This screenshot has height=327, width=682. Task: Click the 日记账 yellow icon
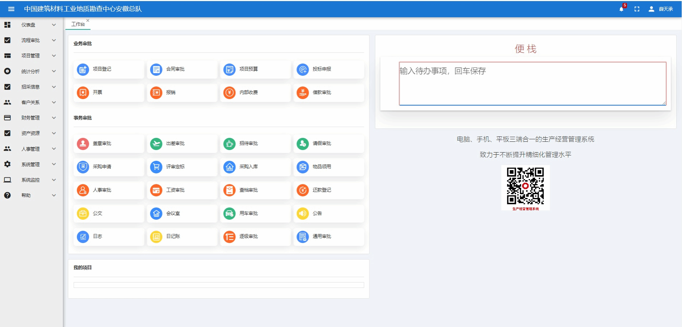pos(156,237)
